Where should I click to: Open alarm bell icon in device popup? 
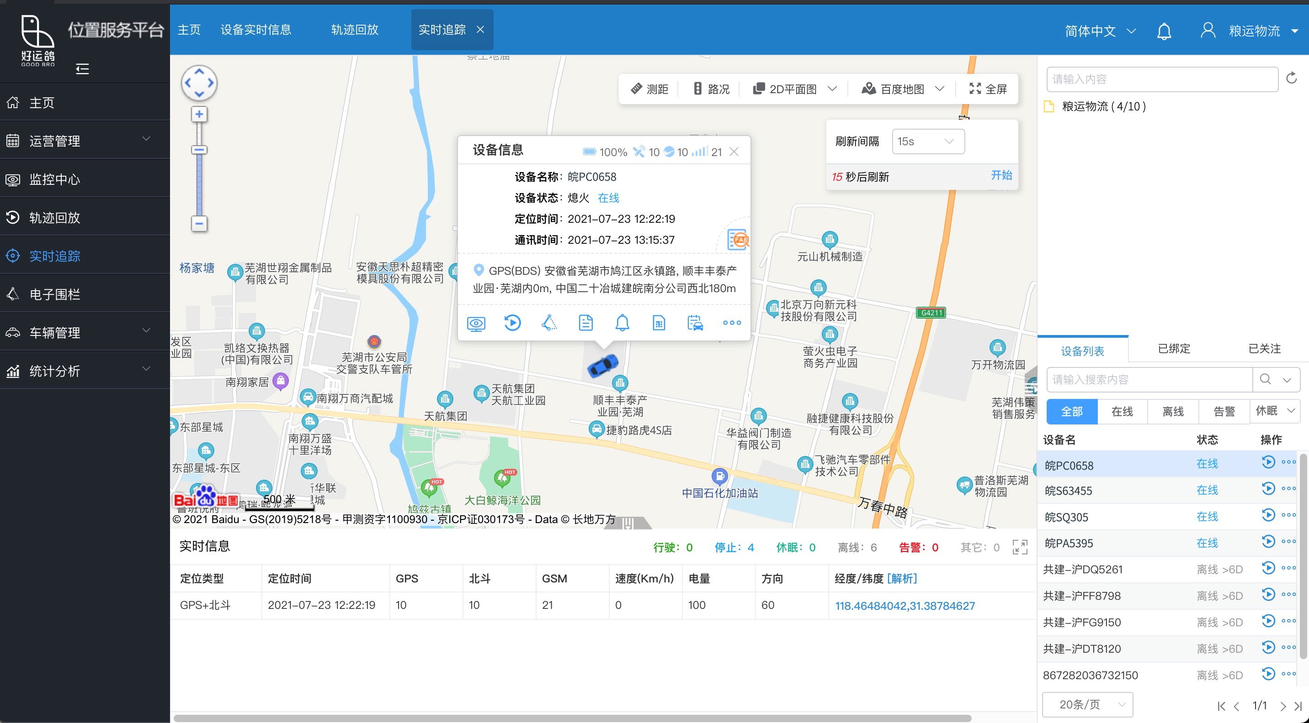[x=622, y=323]
